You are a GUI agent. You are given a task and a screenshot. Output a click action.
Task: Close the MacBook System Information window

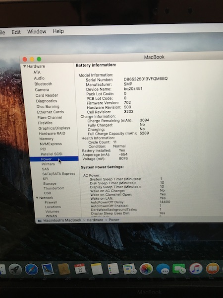(25, 59)
